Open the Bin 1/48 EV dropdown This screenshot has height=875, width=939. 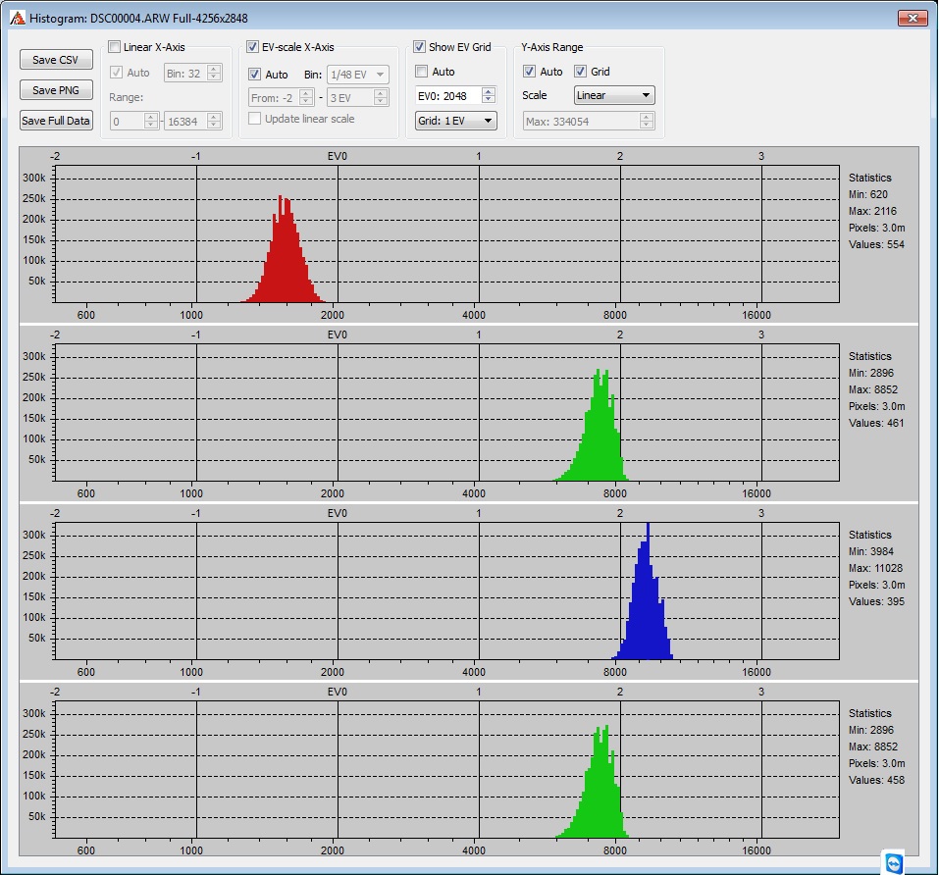click(358, 75)
